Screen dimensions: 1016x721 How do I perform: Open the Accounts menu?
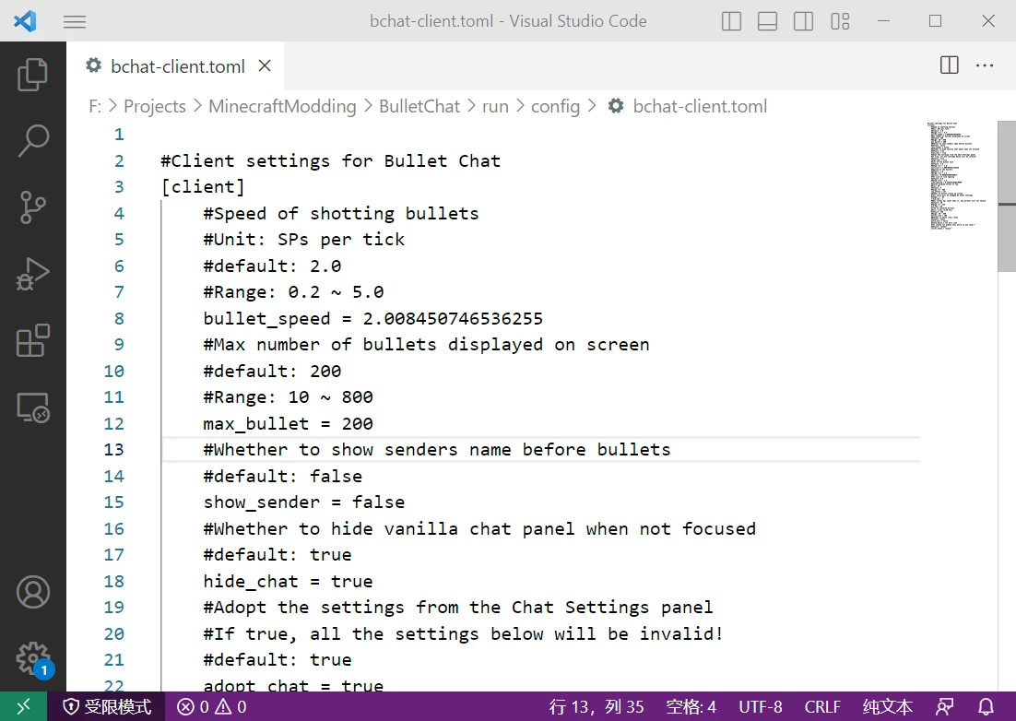[x=32, y=591]
